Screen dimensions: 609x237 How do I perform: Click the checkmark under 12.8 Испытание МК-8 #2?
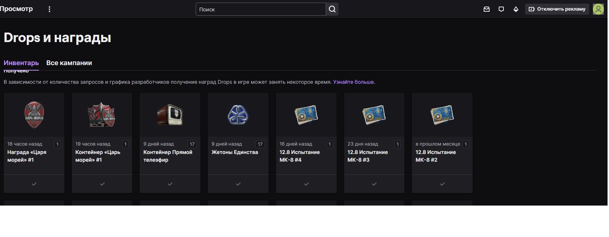tap(442, 184)
